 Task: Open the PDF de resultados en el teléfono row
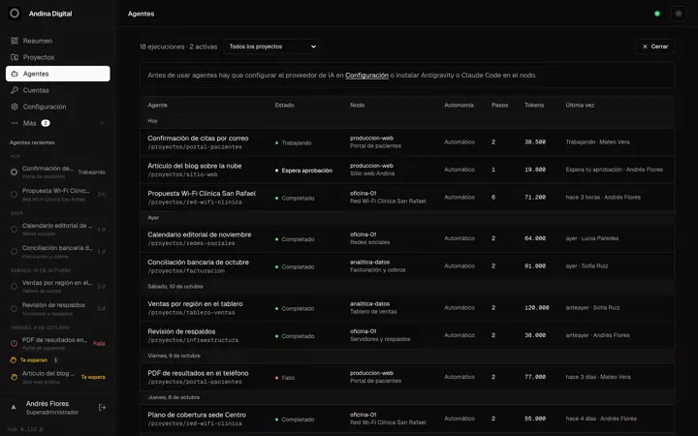coord(407,377)
